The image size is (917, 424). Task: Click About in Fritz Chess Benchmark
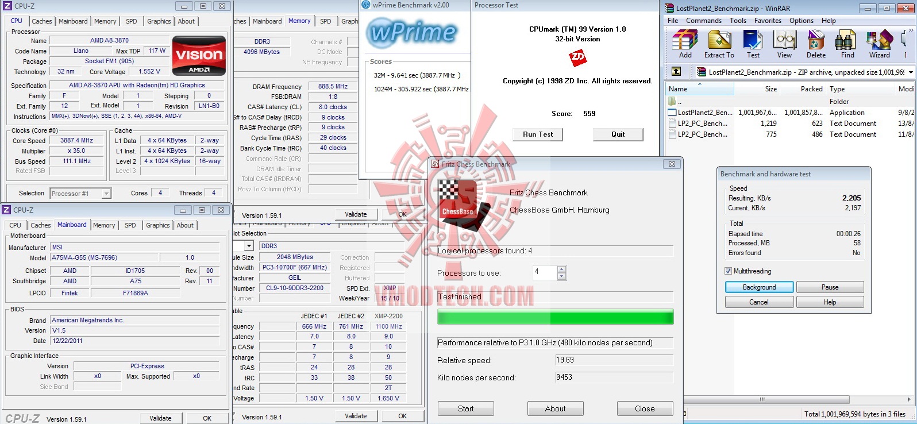(556, 408)
